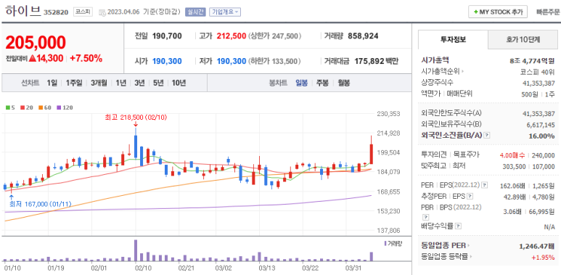561x275 pixels.
Task: Click stock code 352820
Action: (x=56, y=12)
